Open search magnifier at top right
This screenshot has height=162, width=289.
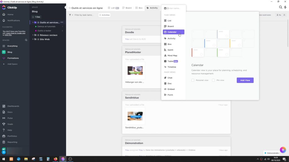(x=281, y=7)
